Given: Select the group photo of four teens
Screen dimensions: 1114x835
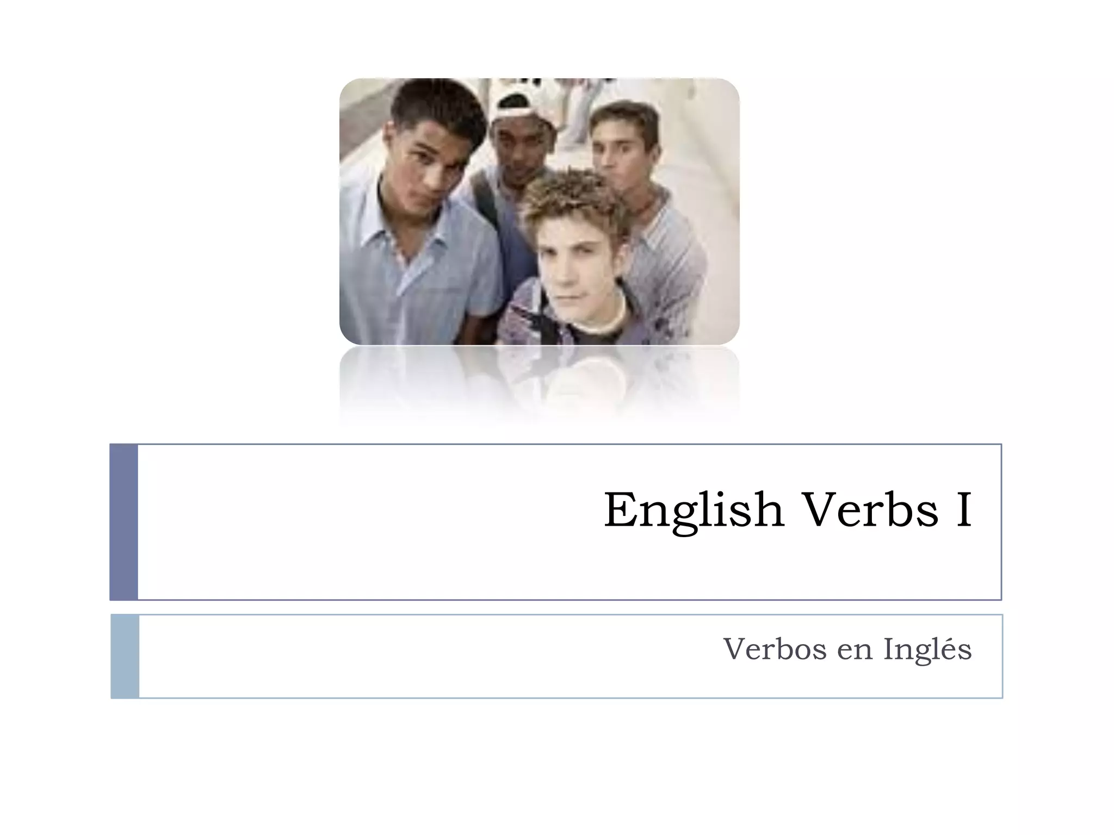Looking at the screenshot, I should point(539,211).
